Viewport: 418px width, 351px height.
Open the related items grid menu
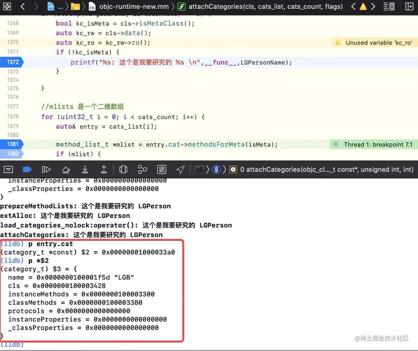tap(7, 6)
